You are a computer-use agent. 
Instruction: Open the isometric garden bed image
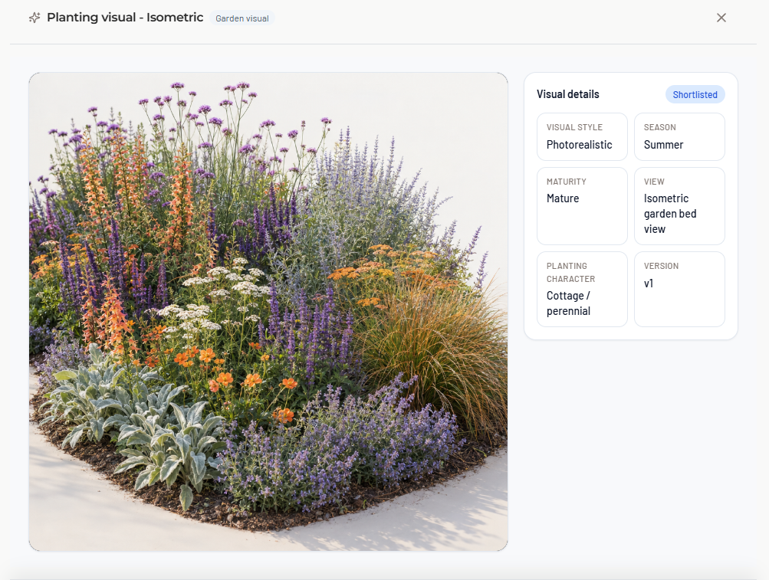[x=268, y=312]
